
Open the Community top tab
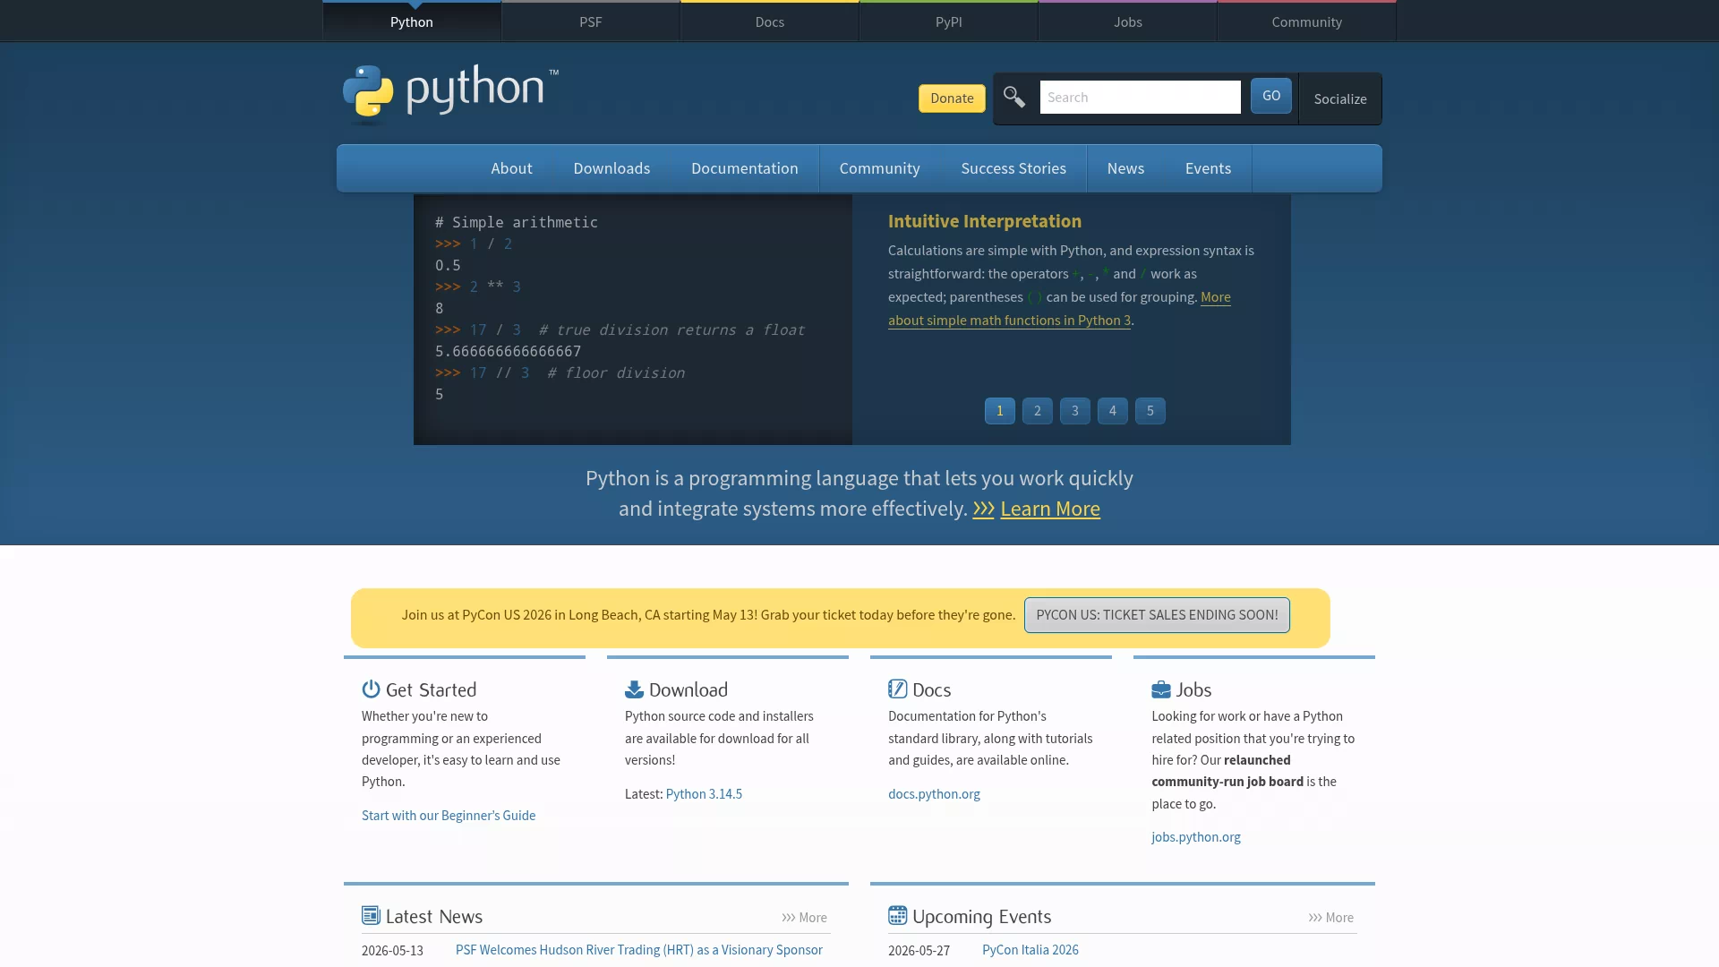[x=1307, y=21]
